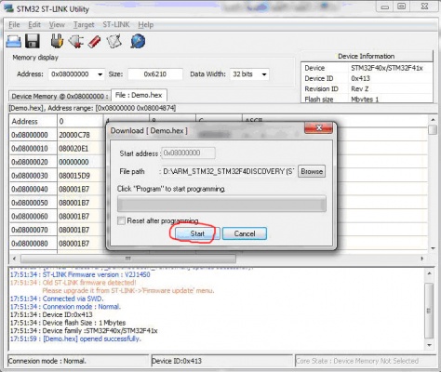
Task: Click the Program and verify icon
Action: tap(114, 42)
